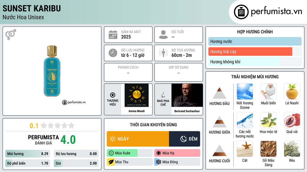This screenshot has height=172, width=307.
Task: Click the Hợp hương chính heading
Action: (255, 32)
